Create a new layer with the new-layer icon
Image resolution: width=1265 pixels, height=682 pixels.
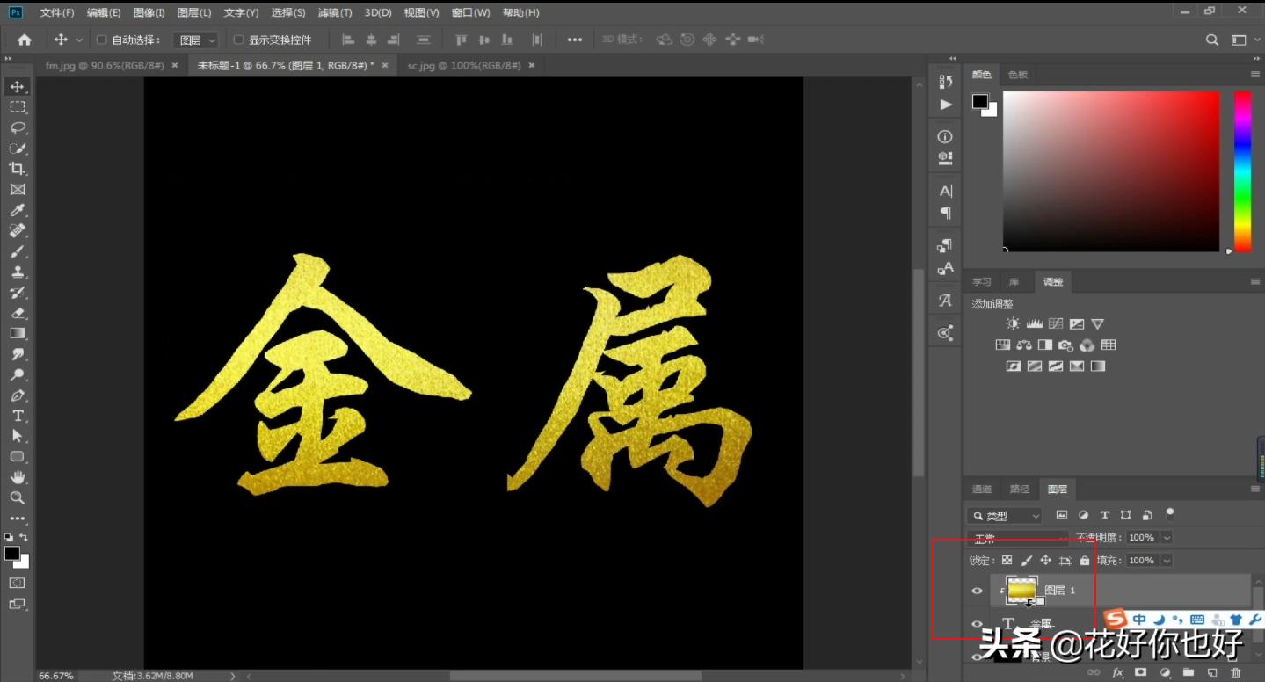pyautogui.click(x=1210, y=671)
